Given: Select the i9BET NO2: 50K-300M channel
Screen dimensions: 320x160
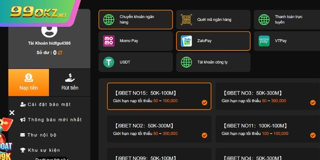Looking at the screenshot, I should tap(159, 129).
